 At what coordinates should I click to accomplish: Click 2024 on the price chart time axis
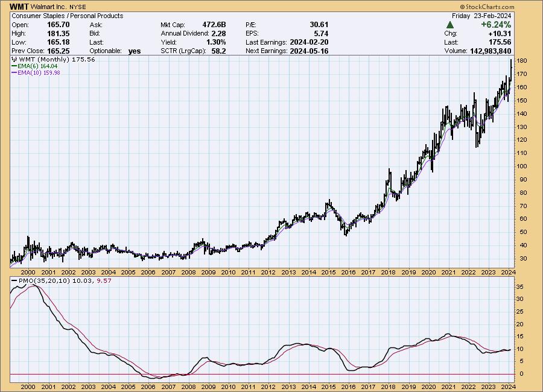pyautogui.click(x=509, y=272)
